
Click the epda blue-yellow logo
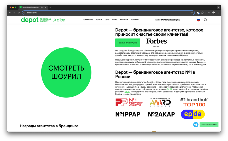[193, 114]
